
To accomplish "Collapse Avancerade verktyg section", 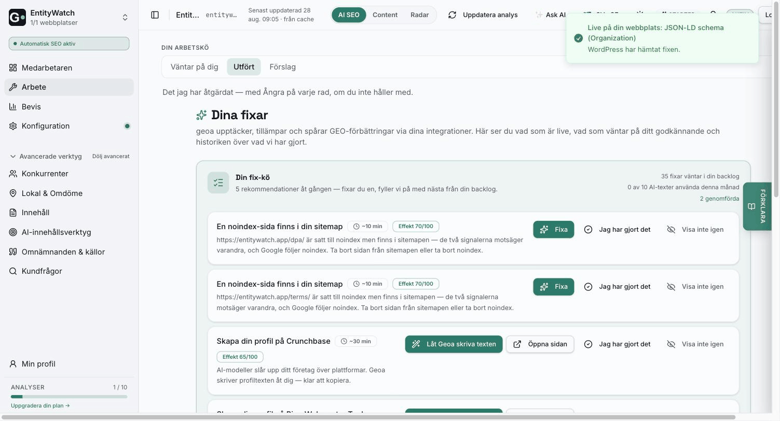I will (46, 156).
